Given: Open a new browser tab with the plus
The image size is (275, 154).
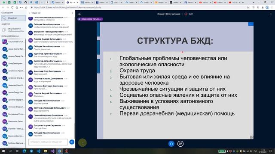Looking at the screenshot, I should pyautogui.click(x=243, y=3).
